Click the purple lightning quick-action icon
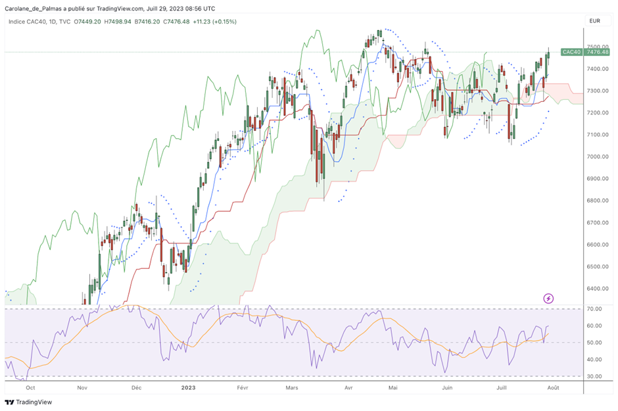 (x=550, y=298)
